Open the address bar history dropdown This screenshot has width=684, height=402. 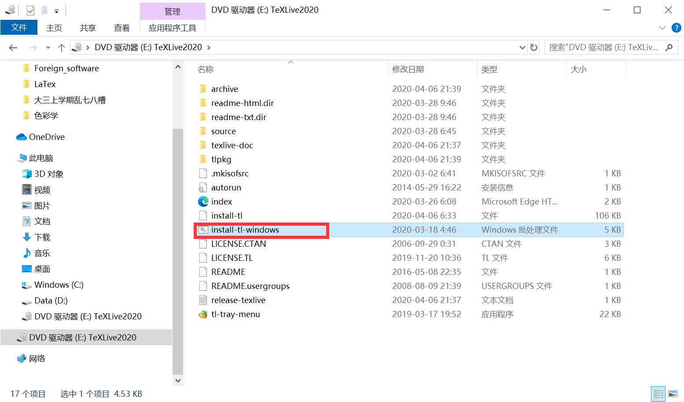click(x=522, y=47)
